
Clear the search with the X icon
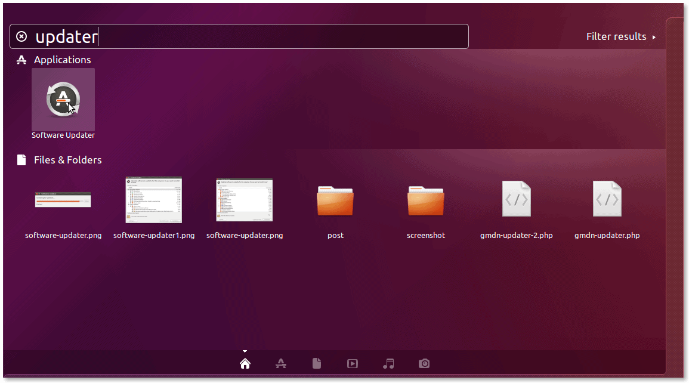click(21, 36)
